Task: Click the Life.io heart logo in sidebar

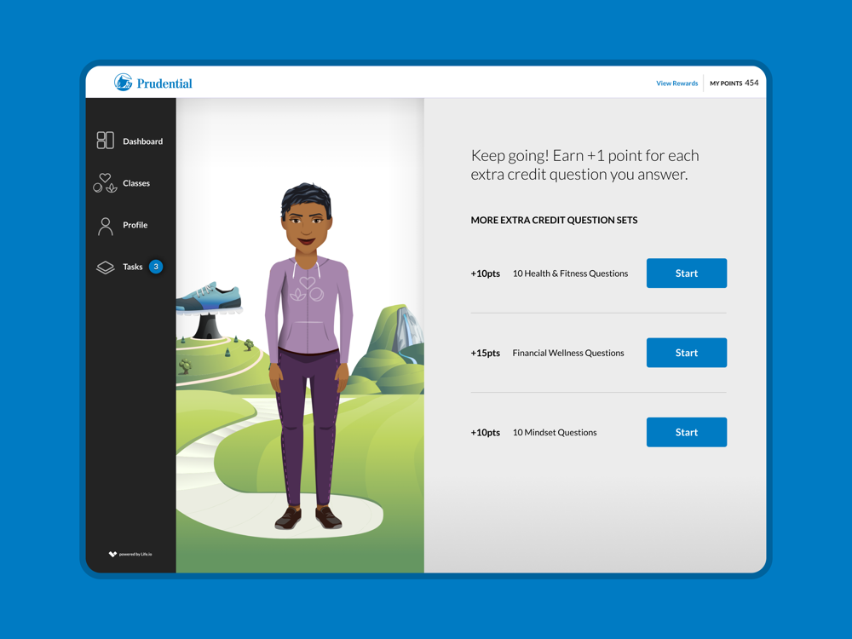Action: click(112, 554)
